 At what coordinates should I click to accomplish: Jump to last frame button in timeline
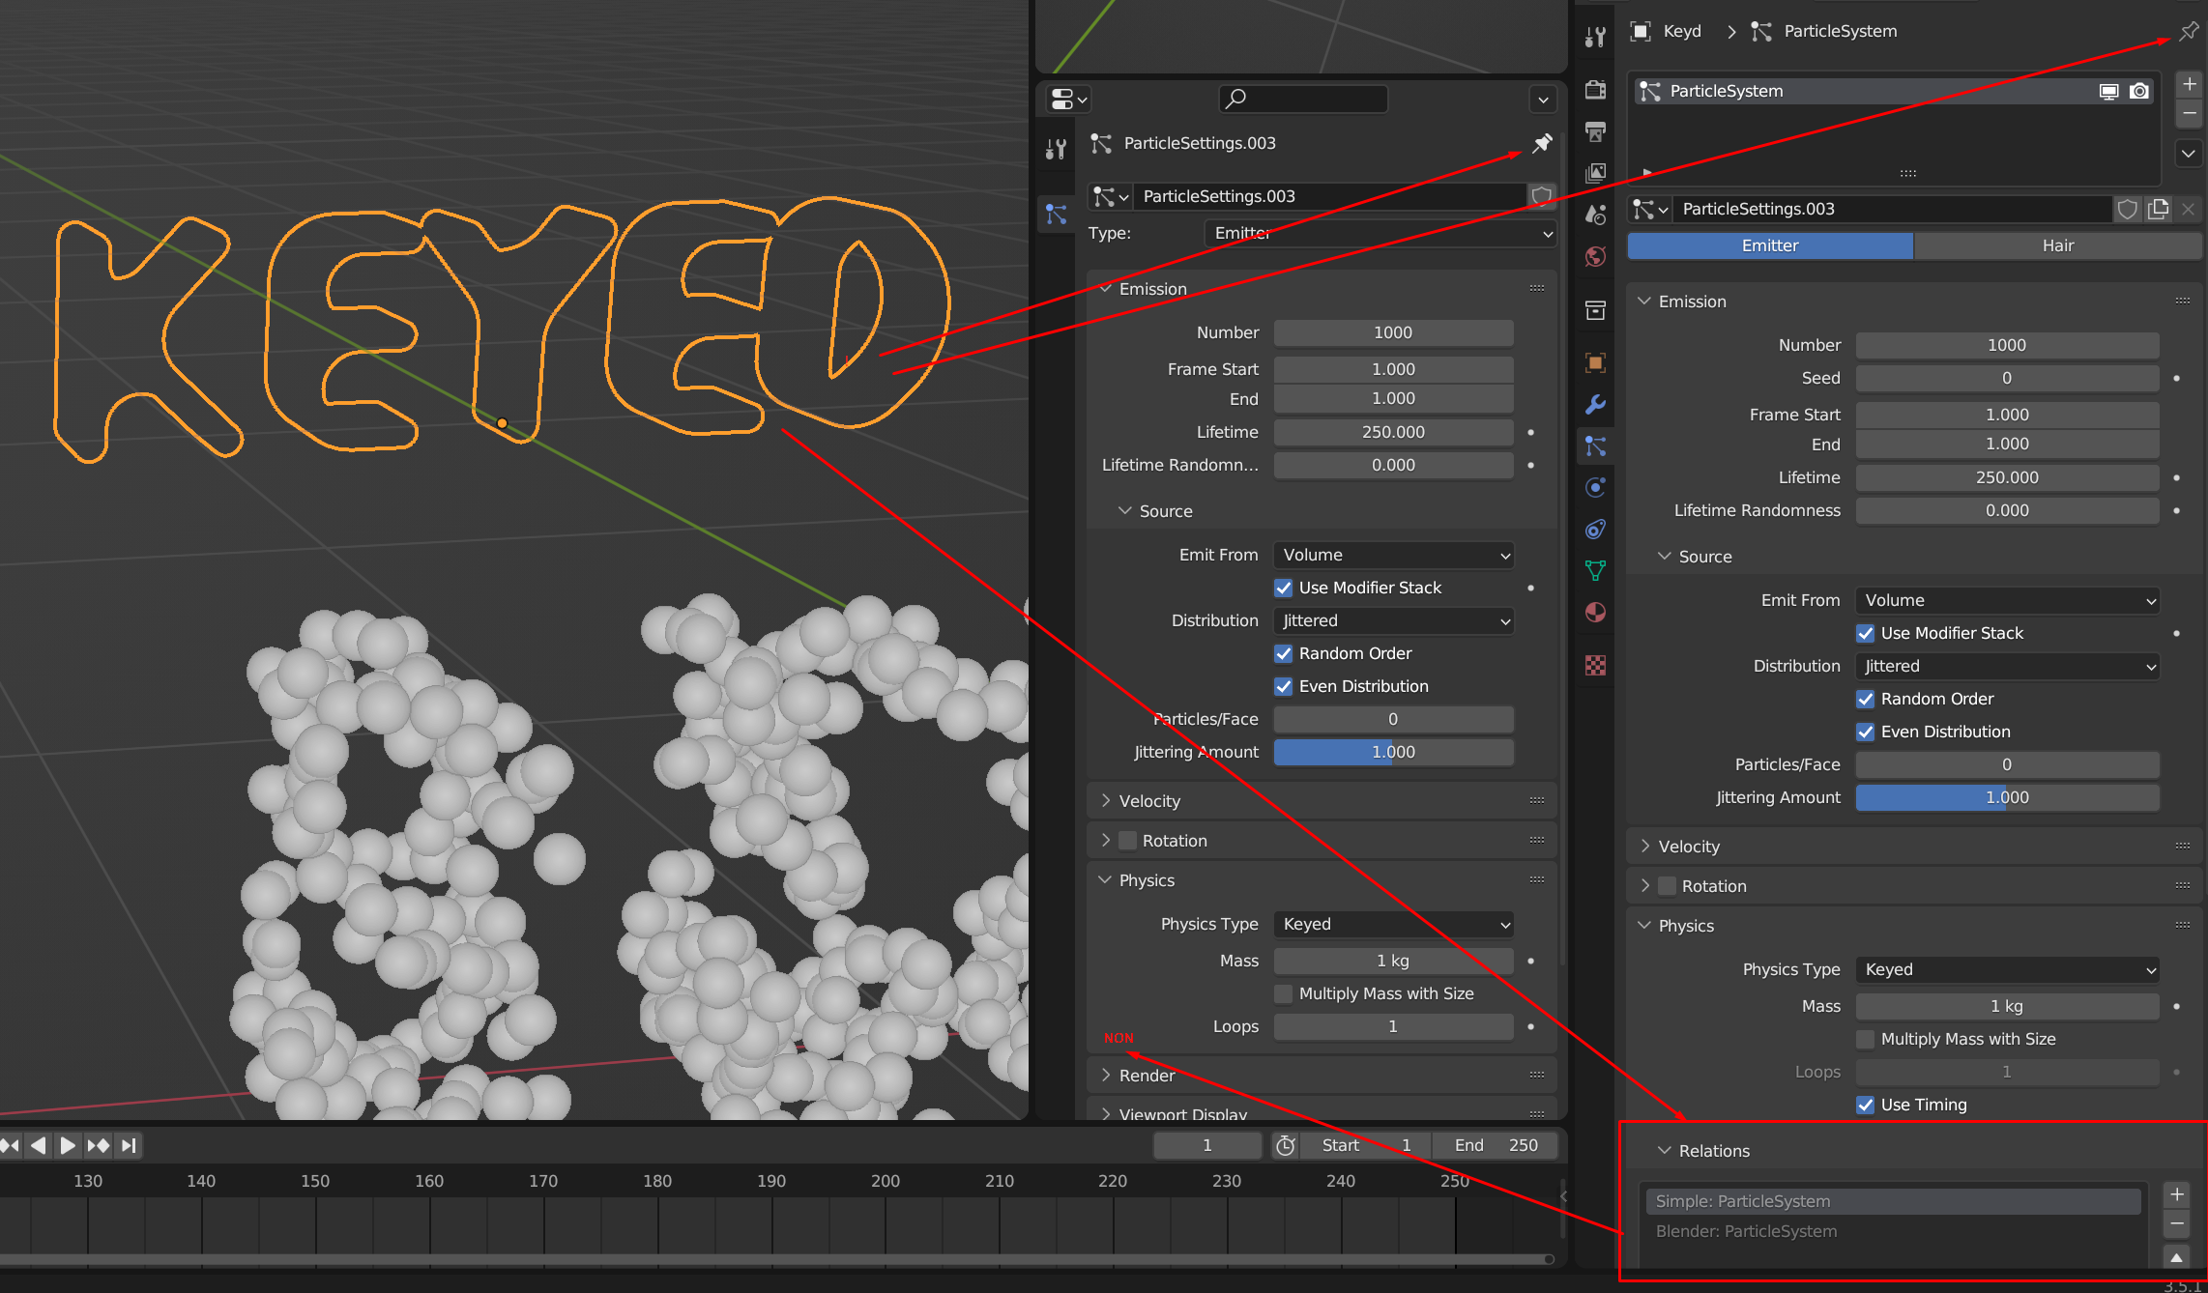pos(129,1145)
